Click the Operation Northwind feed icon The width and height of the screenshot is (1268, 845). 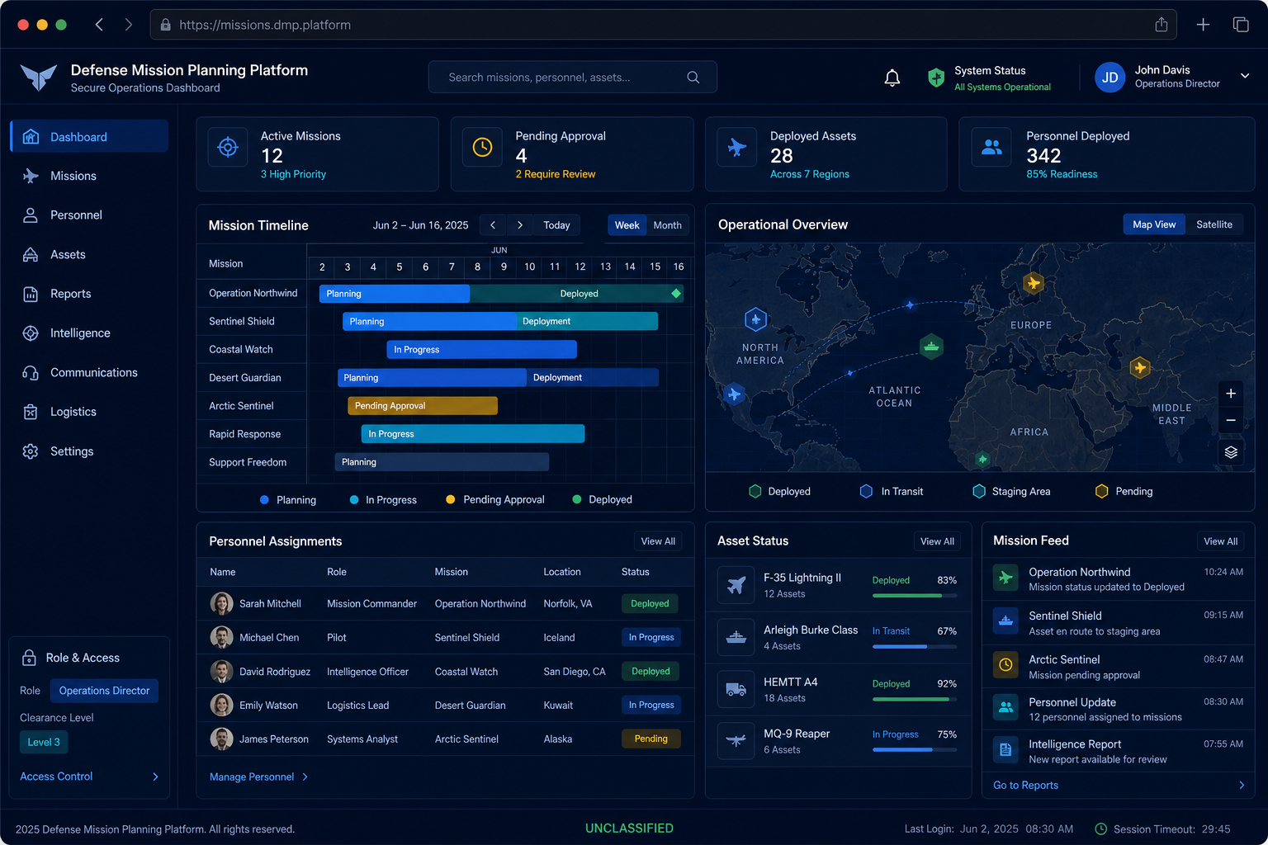(1005, 578)
